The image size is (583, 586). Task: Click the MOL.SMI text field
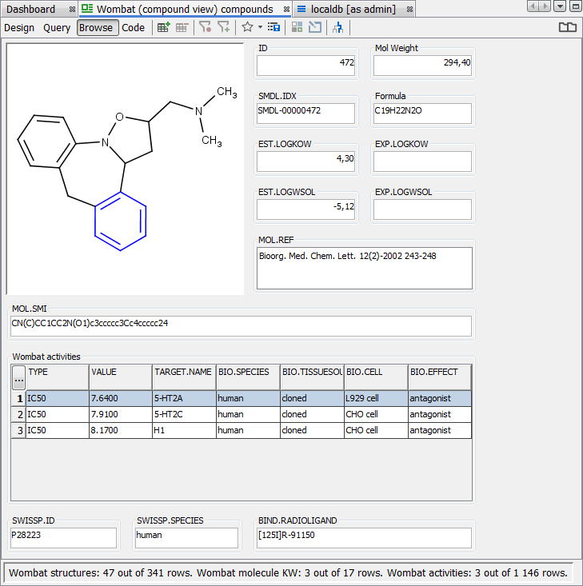[x=241, y=325]
